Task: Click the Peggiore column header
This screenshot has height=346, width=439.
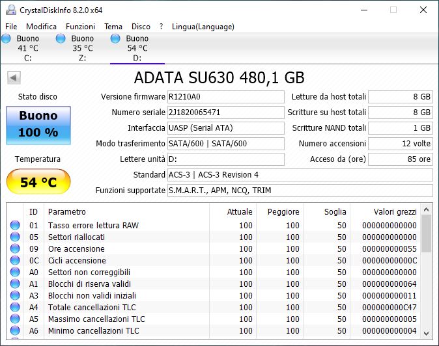Action: coord(279,212)
